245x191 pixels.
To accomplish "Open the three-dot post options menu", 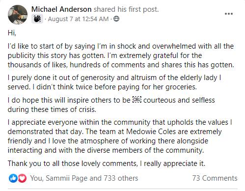I will (229, 14).
